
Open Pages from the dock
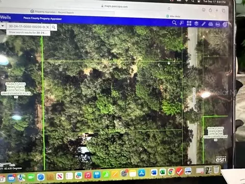coord(115,174)
